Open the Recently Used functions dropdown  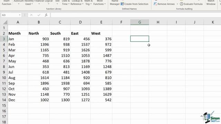coord(32,4)
